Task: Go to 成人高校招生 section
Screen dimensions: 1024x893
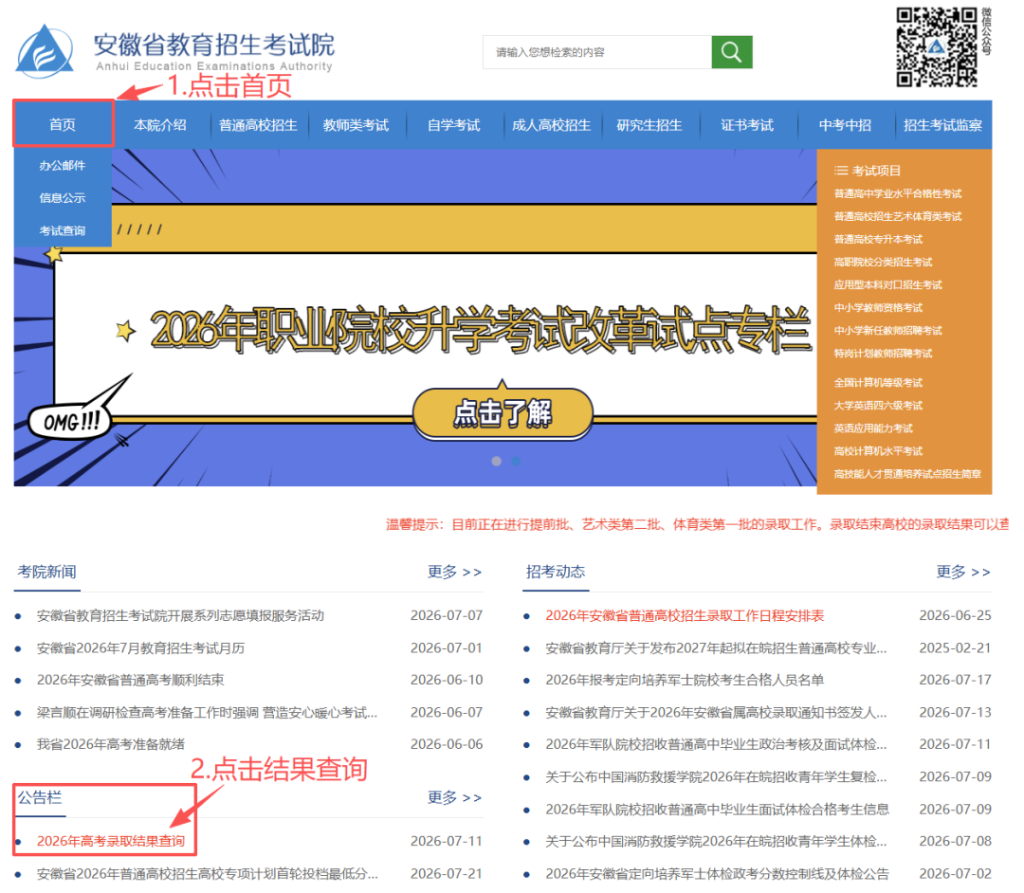Action: 552,125
